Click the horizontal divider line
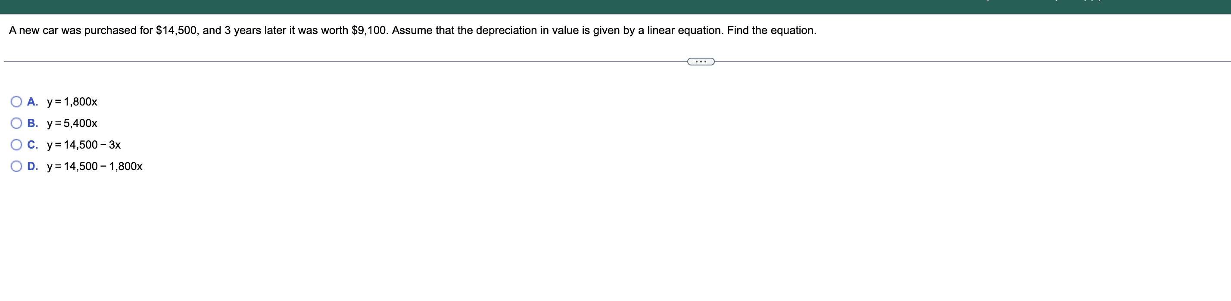The width and height of the screenshot is (1231, 301). pos(334,61)
